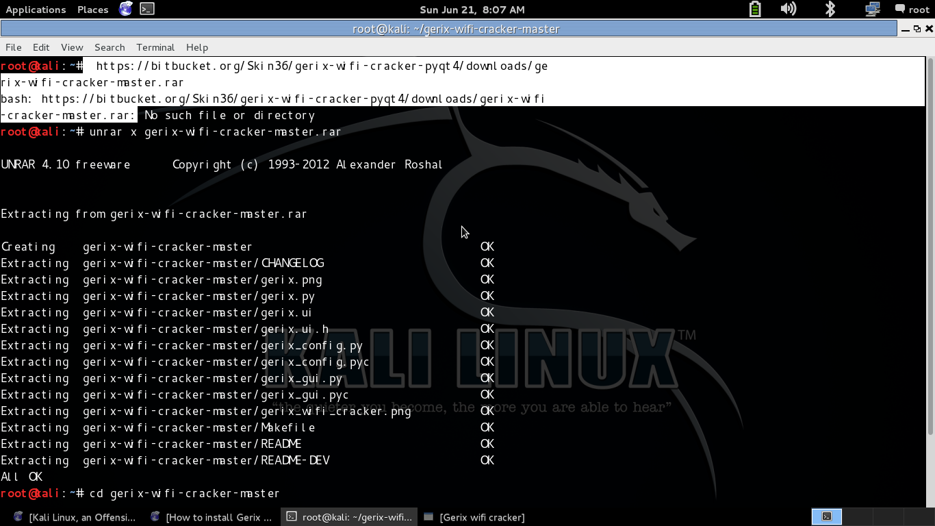The image size is (935, 526).
Task: Minimize the terminal window
Action: [x=906, y=29]
